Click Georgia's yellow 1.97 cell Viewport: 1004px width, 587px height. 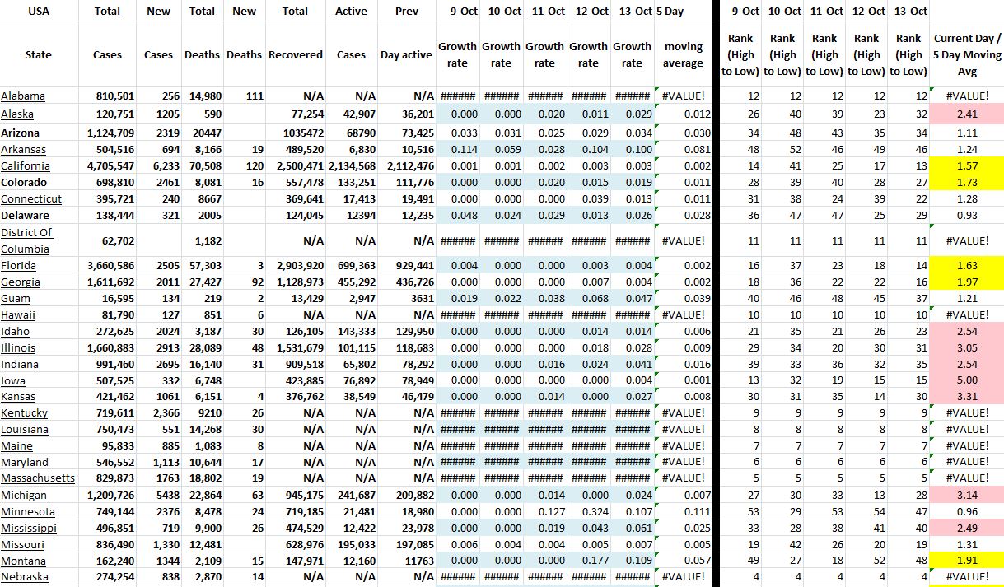967,282
